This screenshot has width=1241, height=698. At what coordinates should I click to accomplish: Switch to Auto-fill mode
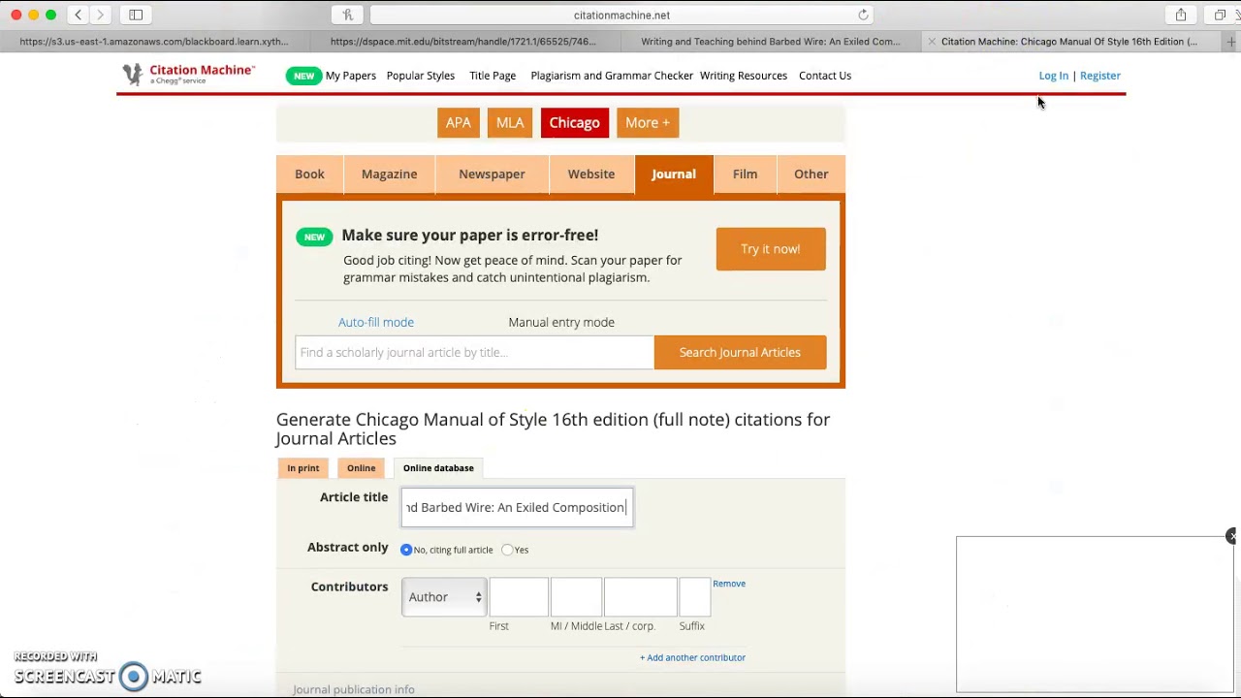(x=376, y=322)
